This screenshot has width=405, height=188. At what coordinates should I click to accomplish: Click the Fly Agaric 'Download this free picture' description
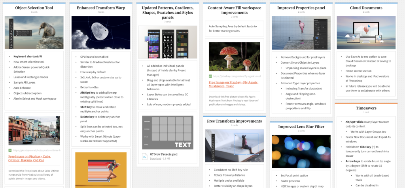233,101
